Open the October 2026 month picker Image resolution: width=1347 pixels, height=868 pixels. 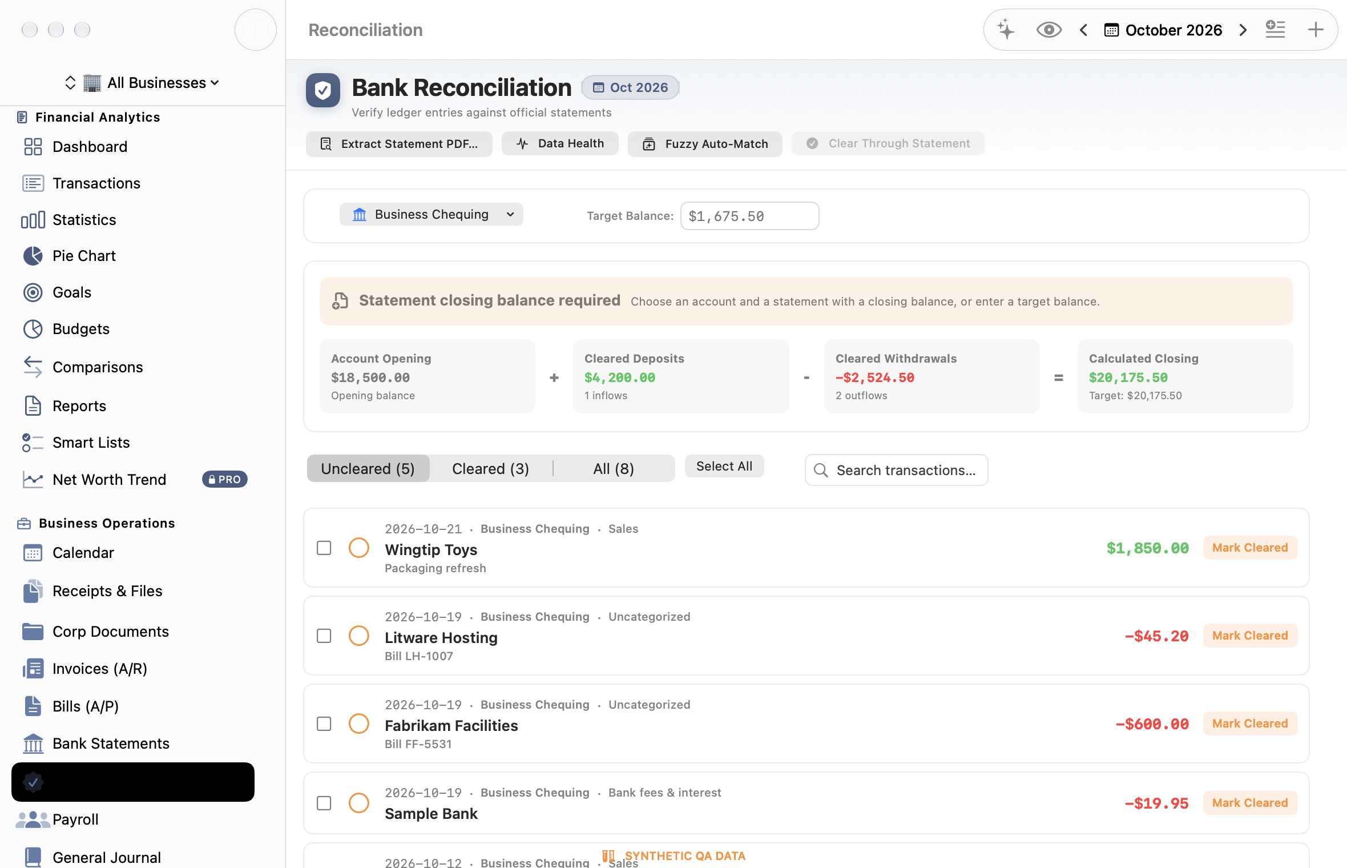(x=1163, y=30)
